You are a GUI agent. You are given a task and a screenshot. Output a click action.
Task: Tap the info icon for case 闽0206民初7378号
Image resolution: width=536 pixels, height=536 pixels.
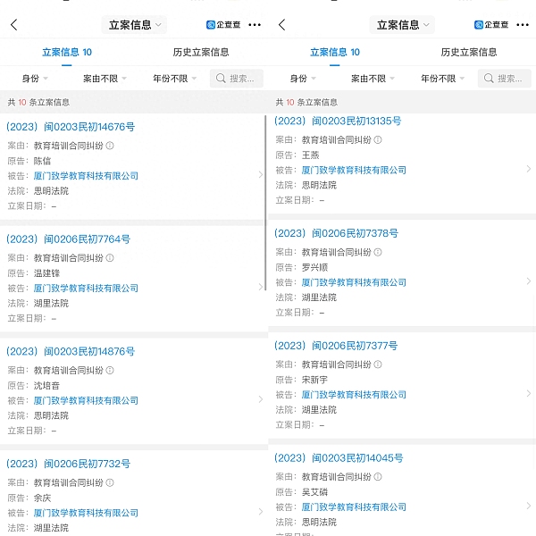click(x=378, y=252)
